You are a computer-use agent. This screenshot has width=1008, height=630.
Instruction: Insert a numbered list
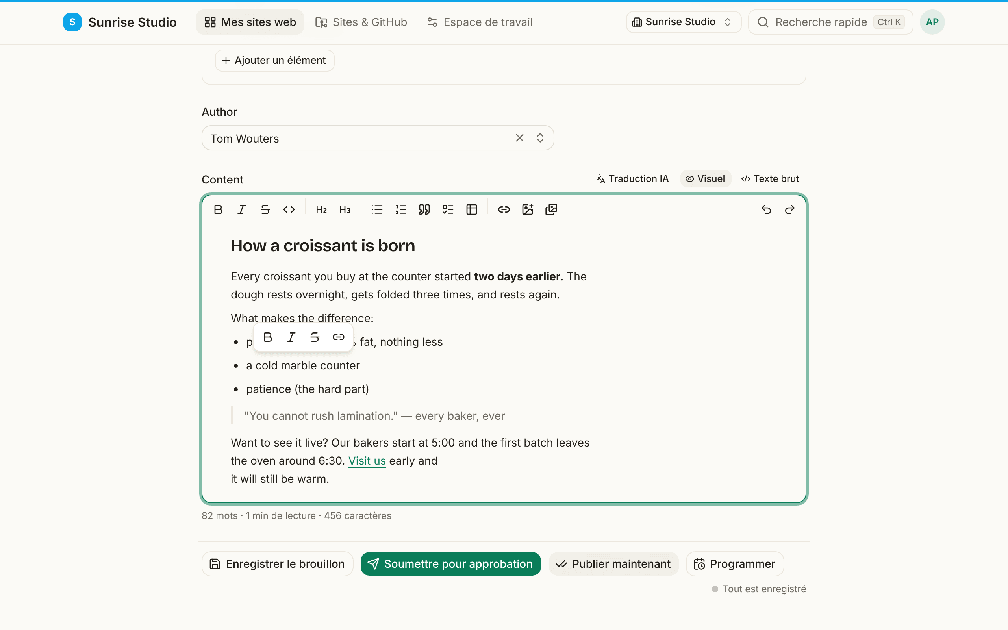(x=401, y=209)
